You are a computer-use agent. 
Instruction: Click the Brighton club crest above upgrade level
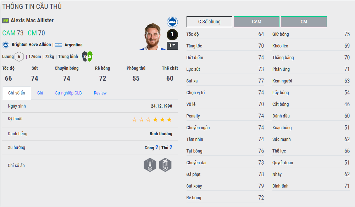172,22
